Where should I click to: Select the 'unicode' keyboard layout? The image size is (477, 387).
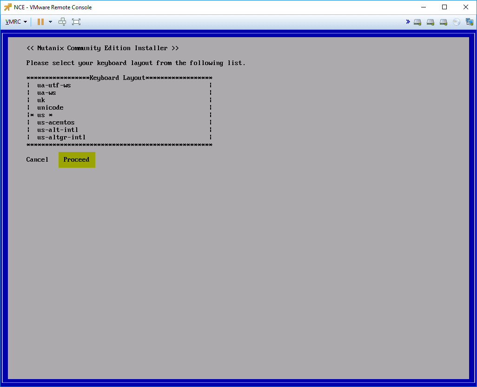(x=50, y=107)
